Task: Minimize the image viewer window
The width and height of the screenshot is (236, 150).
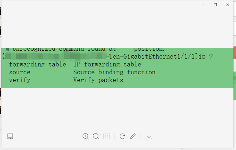Action: click(203, 5)
